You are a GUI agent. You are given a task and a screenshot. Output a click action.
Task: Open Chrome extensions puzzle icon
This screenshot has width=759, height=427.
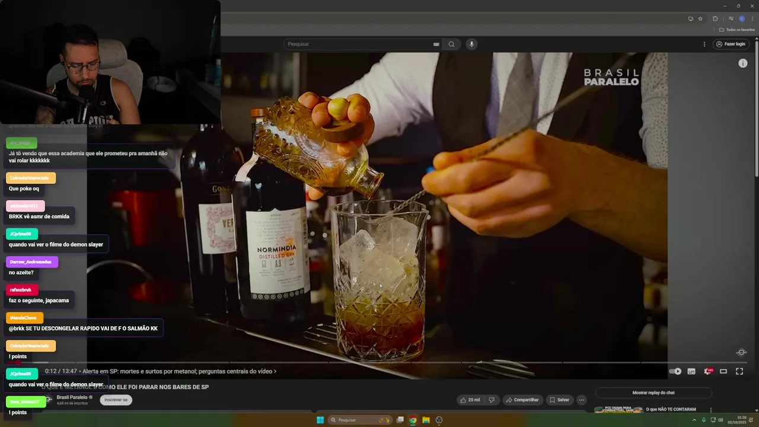(x=715, y=18)
